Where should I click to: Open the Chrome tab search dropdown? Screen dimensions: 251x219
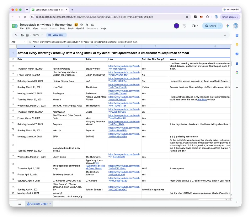(27, 10)
